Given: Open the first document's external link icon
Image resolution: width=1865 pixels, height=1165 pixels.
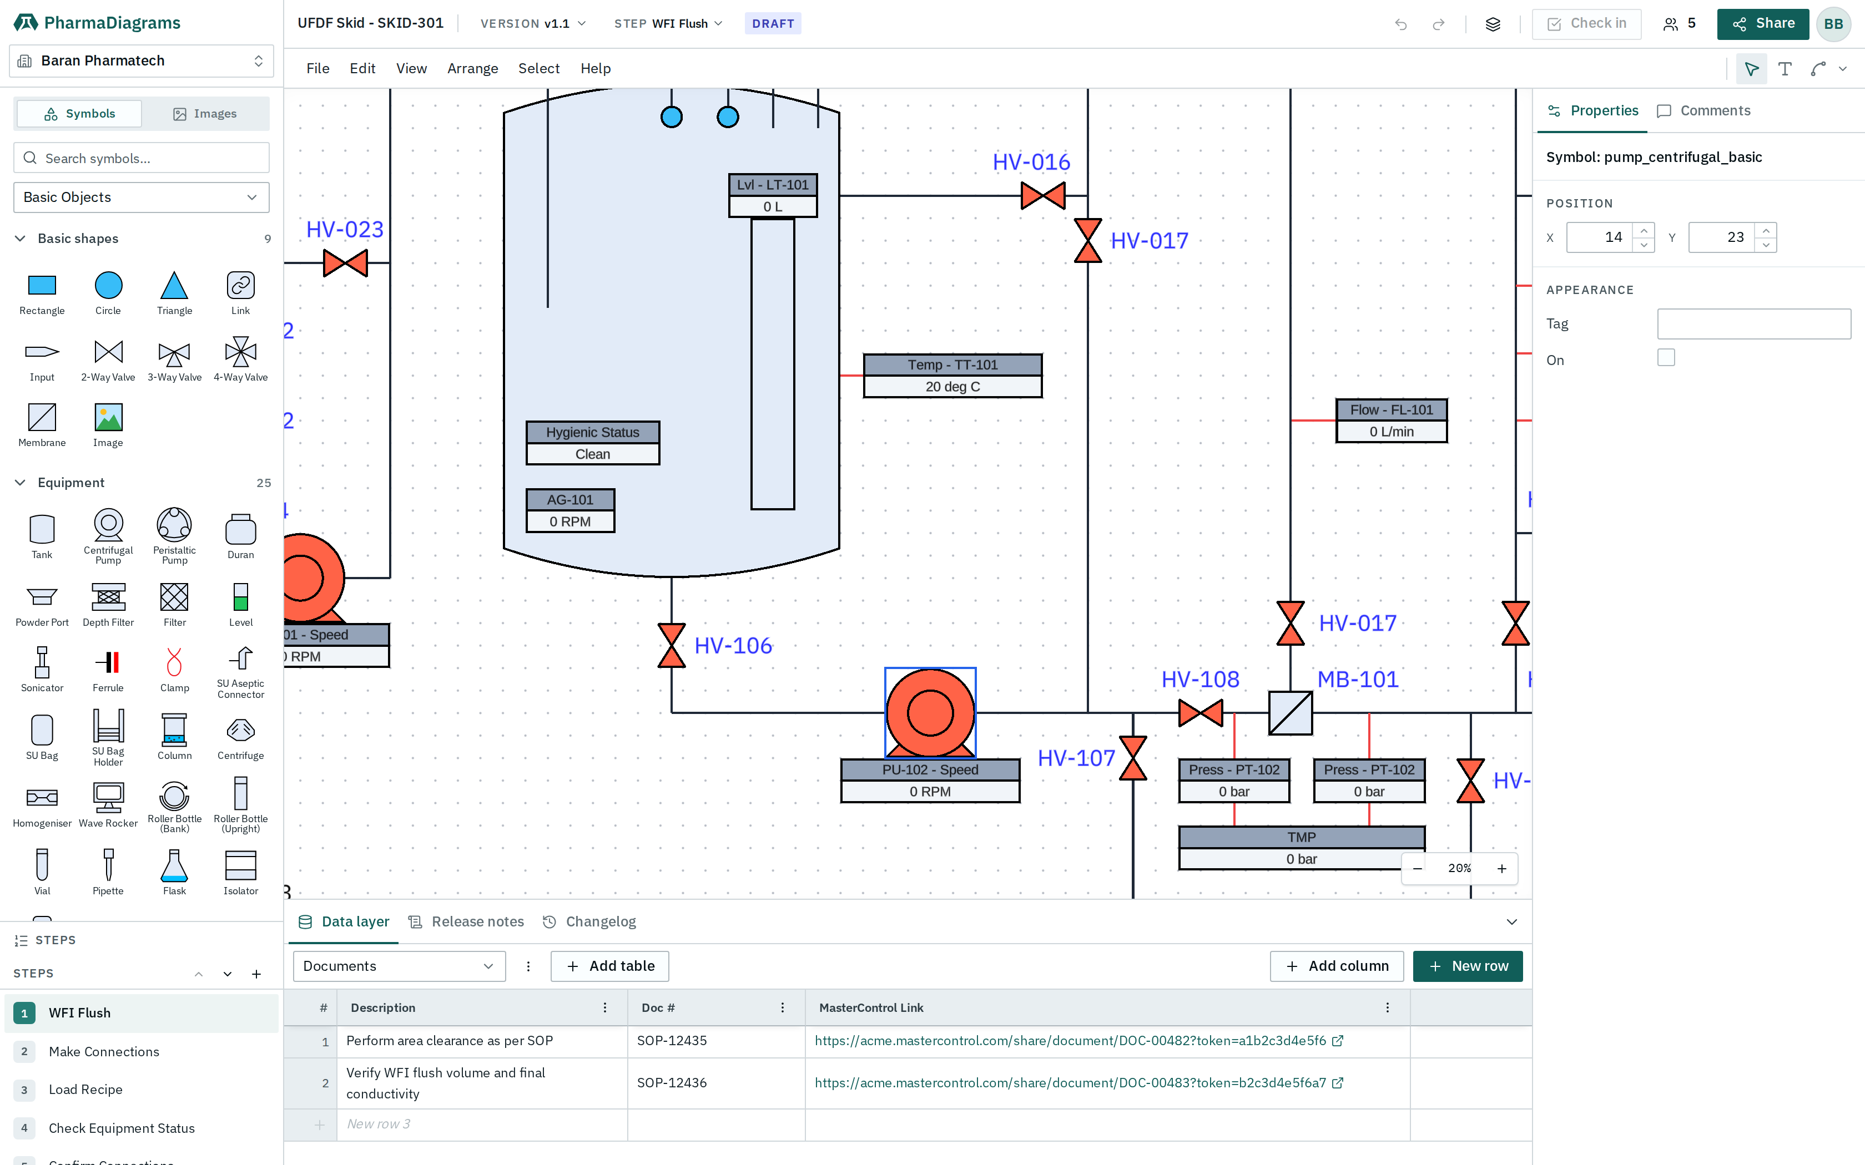Looking at the screenshot, I should [1338, 1041].
